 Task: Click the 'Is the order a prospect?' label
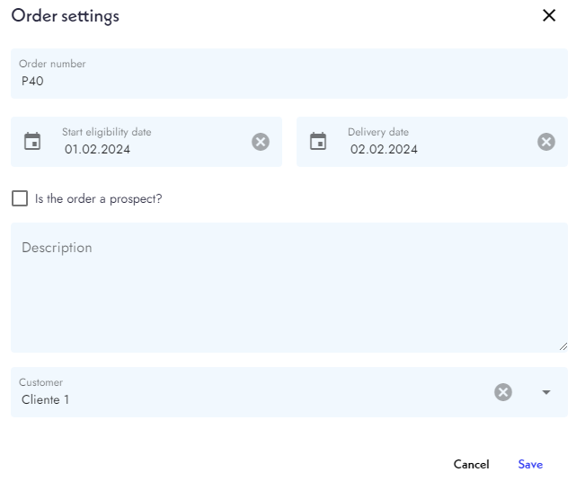click(98, 199)
